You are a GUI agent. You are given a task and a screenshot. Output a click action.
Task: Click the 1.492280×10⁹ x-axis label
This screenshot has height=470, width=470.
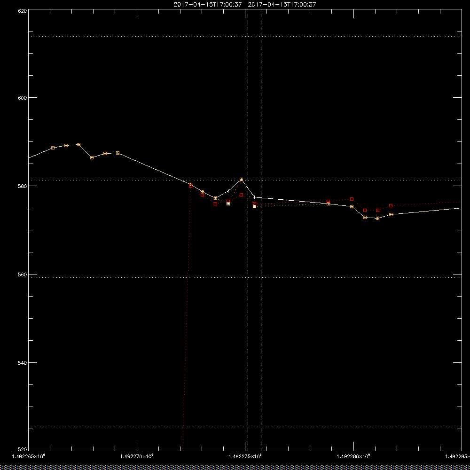(353, 456)
